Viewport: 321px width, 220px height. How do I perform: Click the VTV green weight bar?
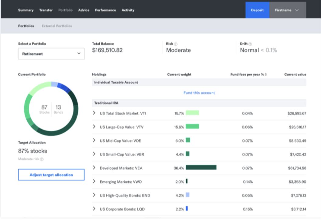point(192,126)
